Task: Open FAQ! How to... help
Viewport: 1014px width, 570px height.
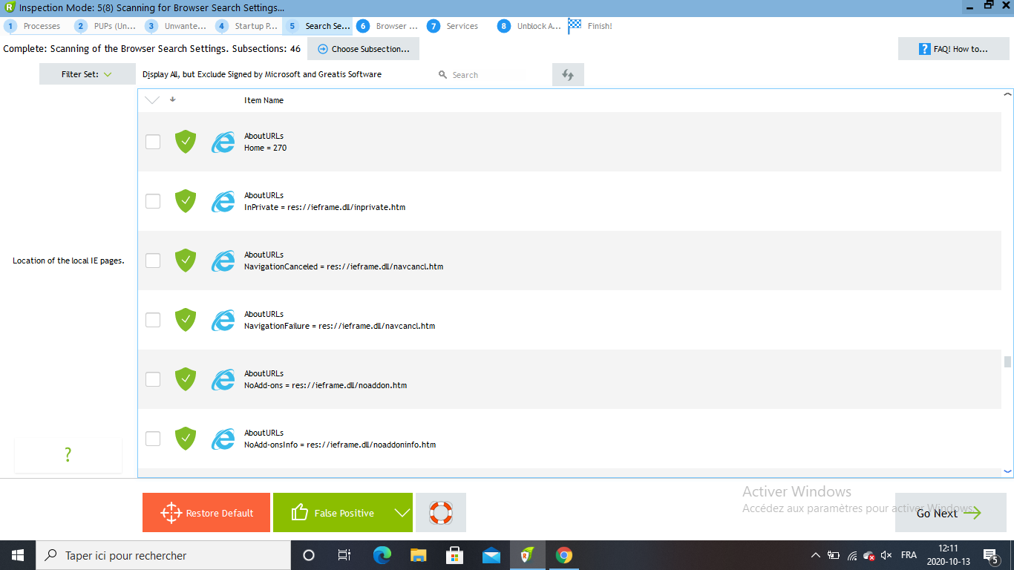Action: coord(953,49)
